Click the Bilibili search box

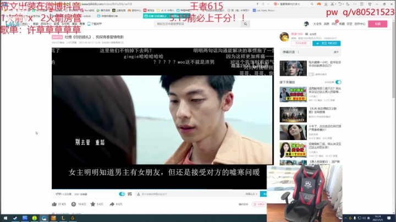coord(197,24)
